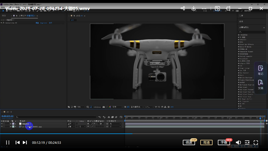Download the video using the download icon
The width and height of the screenshot is (268, 151).
coord(193,9)
